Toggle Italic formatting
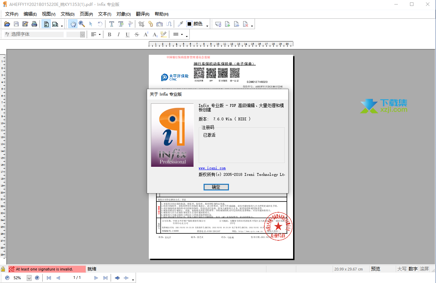 click(x=119, y=34)
